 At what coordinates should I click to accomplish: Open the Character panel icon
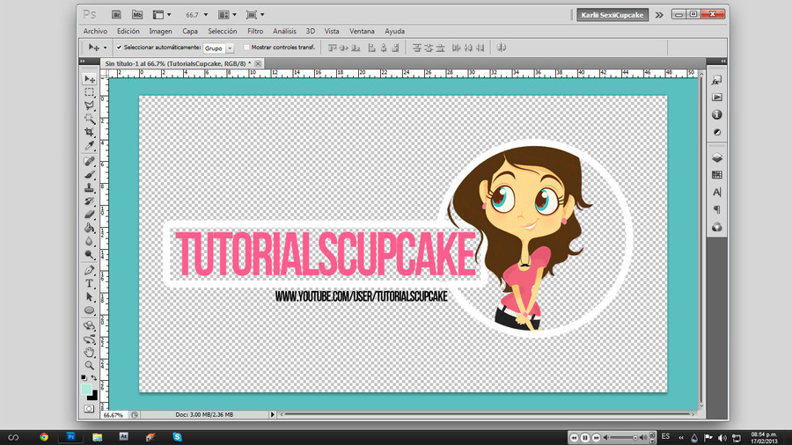[x=716, y=193]
